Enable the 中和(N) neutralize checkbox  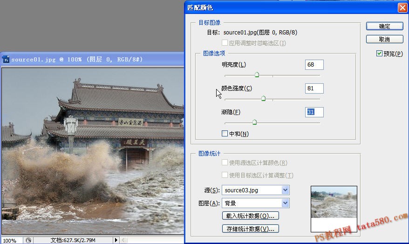(225, 134)
